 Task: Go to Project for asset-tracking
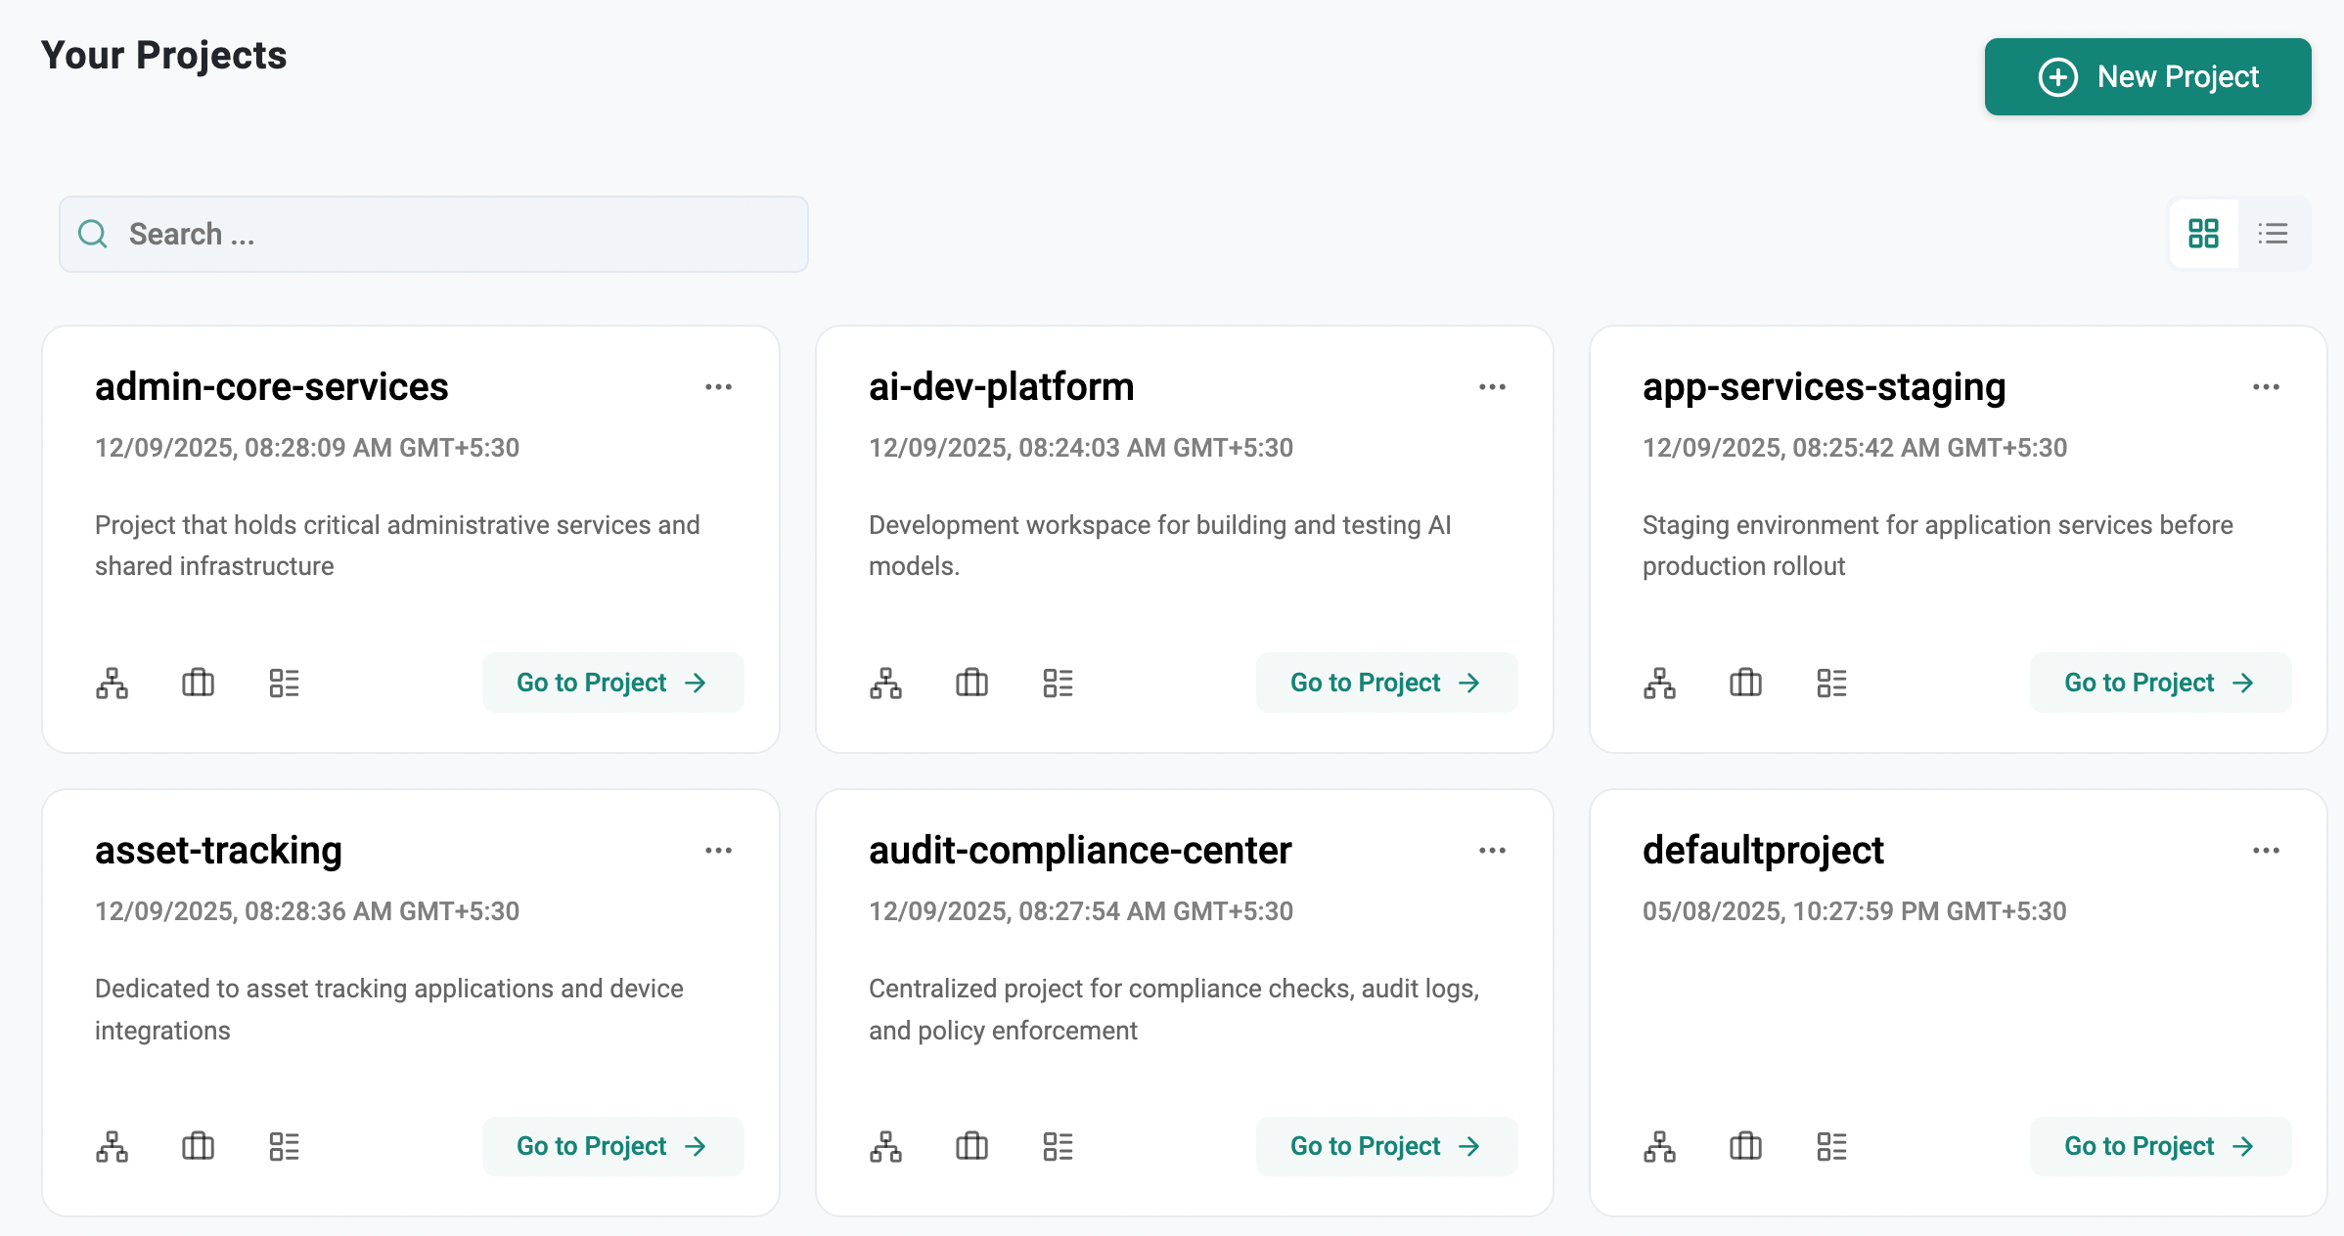click(x=611, y=1146)
